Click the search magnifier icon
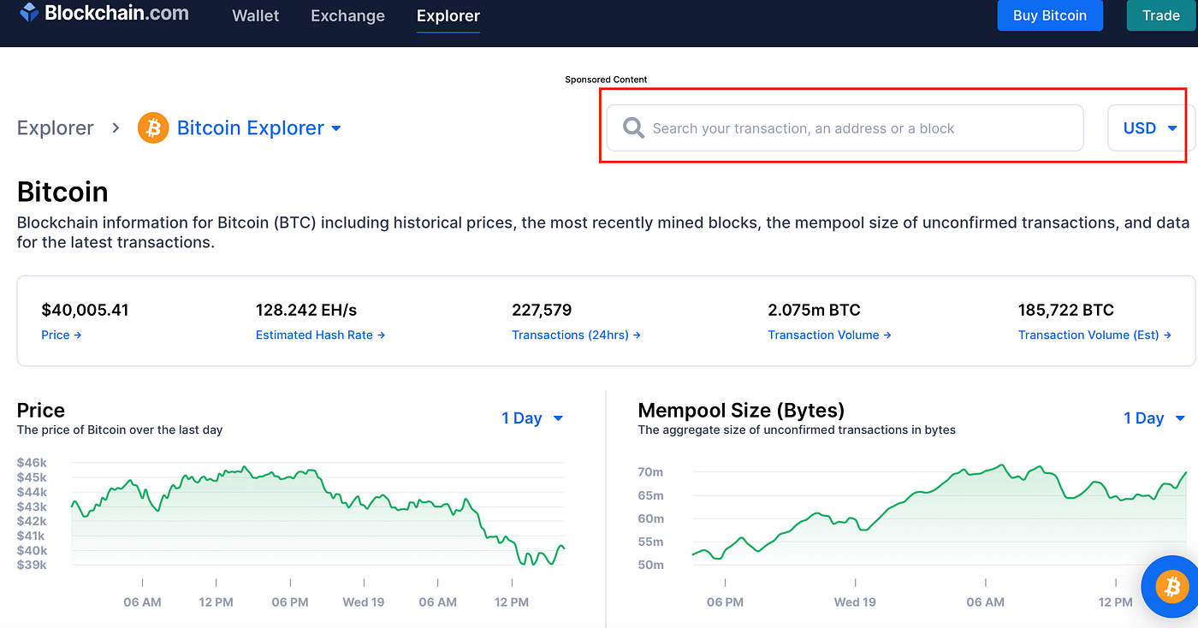This screenshot has width=1198, height=628. click(633, 128)
